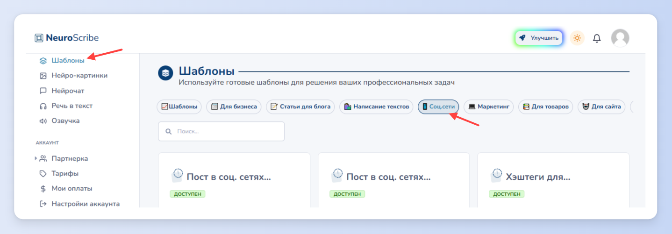Viewport: 672px width, 234px height.
Task: Click the Нейро-картинки image icon
Action: (43, 75)
